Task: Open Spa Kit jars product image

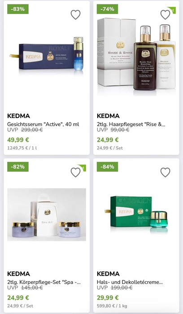Action: (47, 214)
